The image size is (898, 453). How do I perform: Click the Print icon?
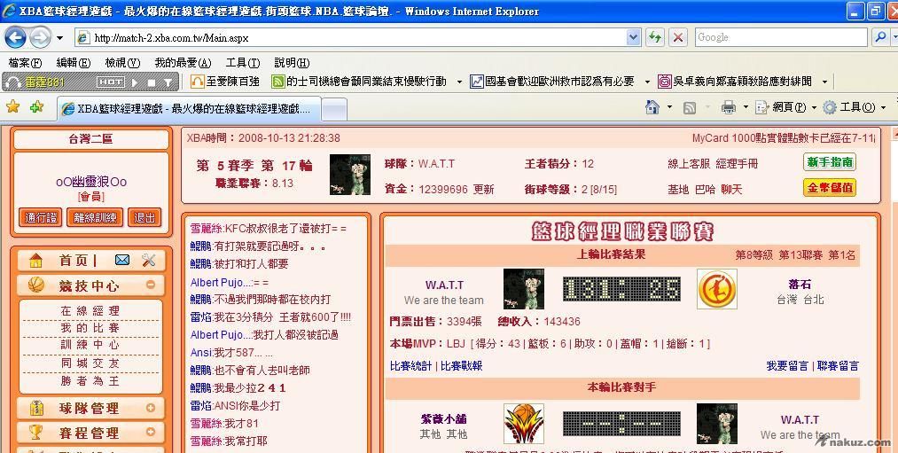tap(728, 107)
